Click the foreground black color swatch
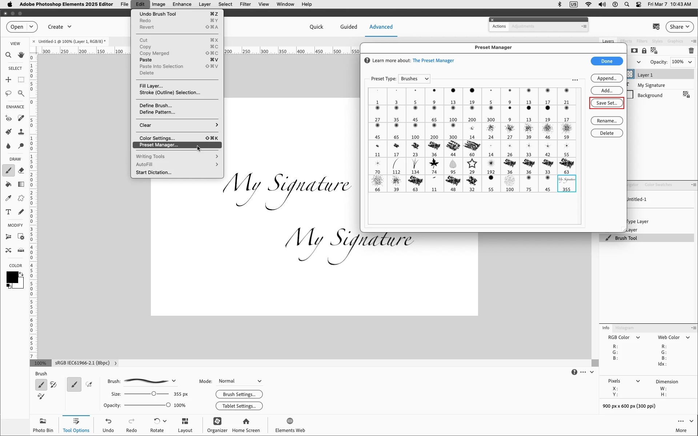698x436 pixels. pos(12,277)
